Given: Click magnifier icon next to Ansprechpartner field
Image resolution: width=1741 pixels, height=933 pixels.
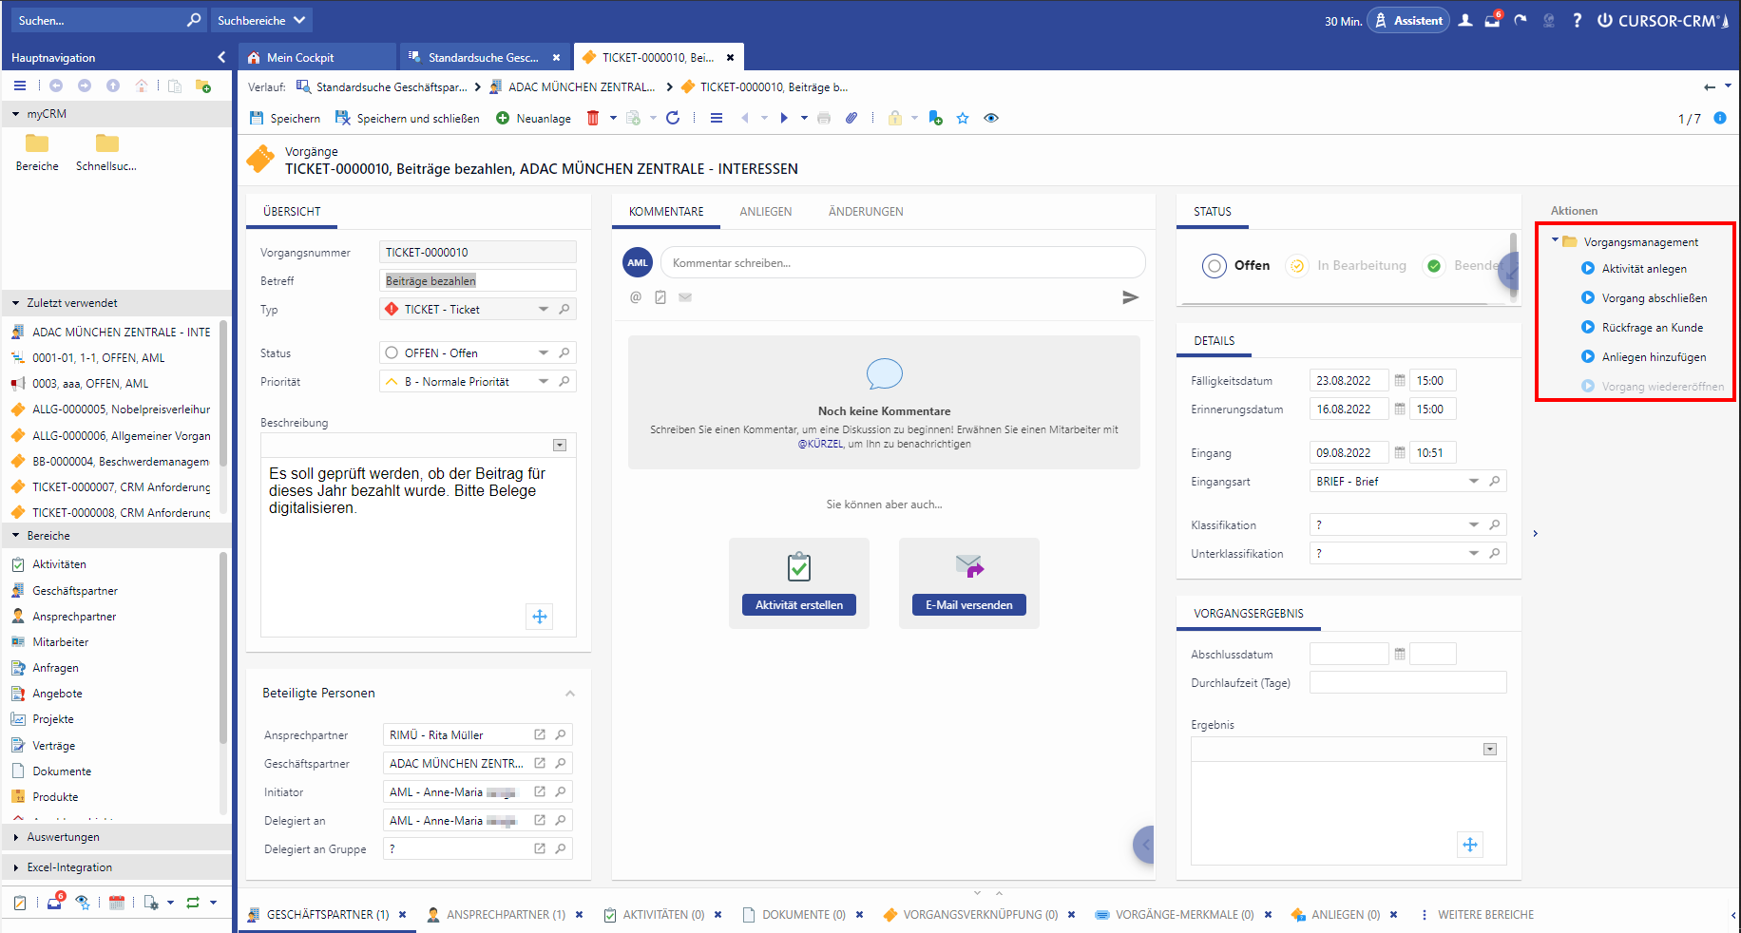Looking at the screenshot, I should tap(561, 735).
